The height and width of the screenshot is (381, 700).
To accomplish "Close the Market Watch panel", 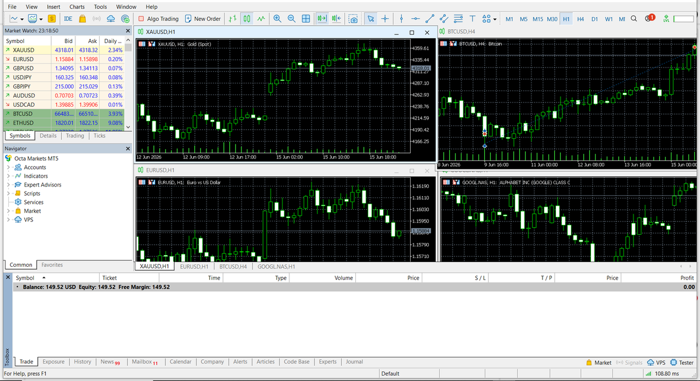I will coord(128,30).
